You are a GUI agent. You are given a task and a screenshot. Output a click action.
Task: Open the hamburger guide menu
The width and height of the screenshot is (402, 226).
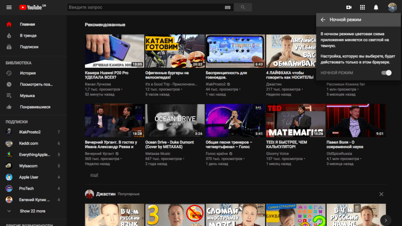pos(9,8)
